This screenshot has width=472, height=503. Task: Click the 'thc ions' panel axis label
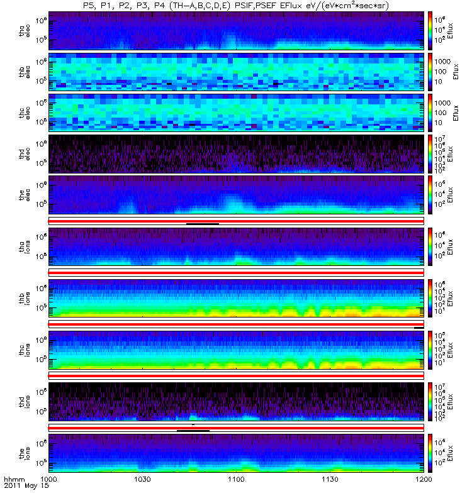tap(25, 350)
